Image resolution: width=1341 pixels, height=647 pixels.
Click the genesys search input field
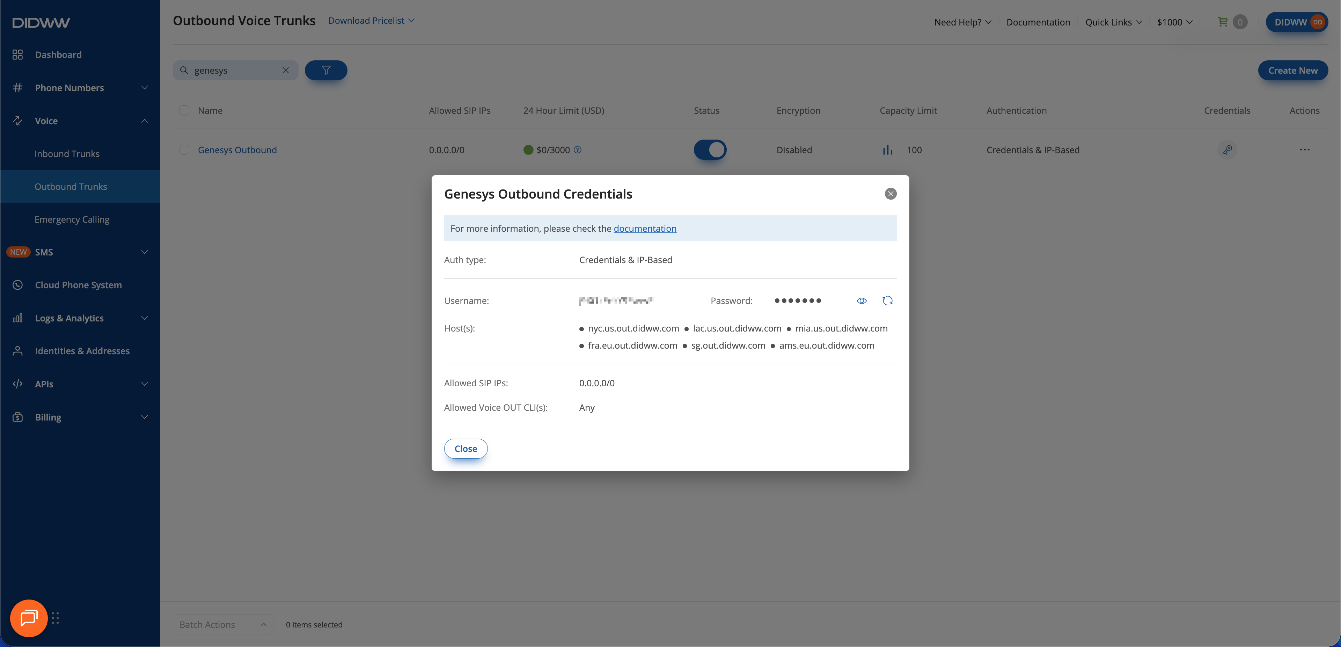234,70
